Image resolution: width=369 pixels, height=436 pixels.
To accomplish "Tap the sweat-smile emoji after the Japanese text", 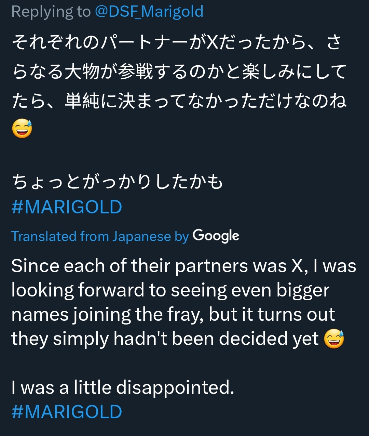I will click(x=22, y=129).
